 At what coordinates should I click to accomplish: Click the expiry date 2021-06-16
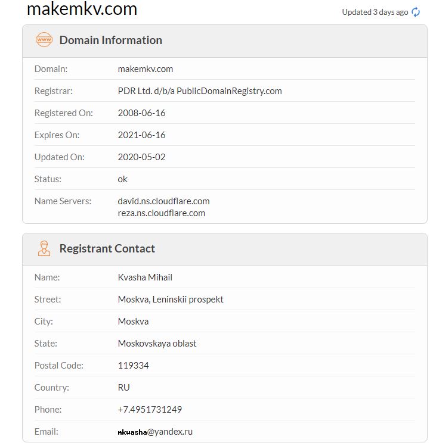click(x=142, y=135)
